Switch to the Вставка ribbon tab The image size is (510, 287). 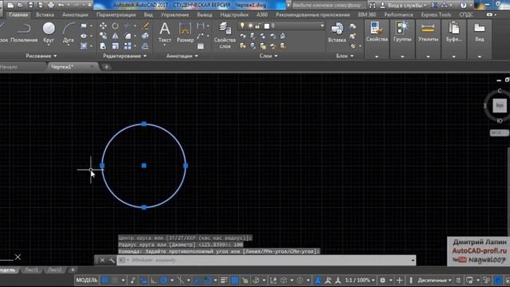pos(45,15)
